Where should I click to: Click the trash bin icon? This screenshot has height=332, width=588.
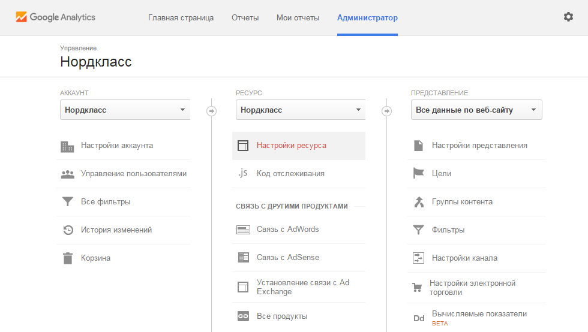point(68,258)
